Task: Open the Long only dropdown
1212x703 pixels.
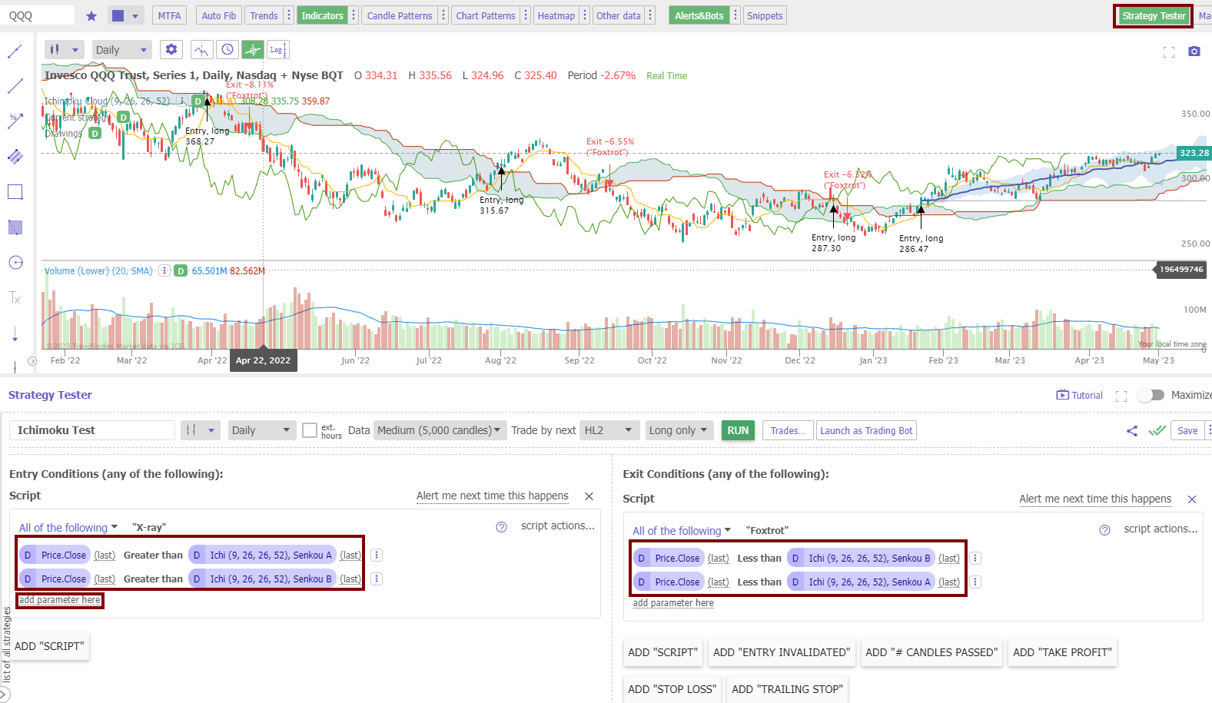Action: click(679, 430)
